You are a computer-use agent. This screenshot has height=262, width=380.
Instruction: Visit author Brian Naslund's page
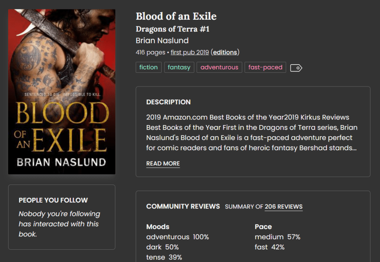(162, 41)
